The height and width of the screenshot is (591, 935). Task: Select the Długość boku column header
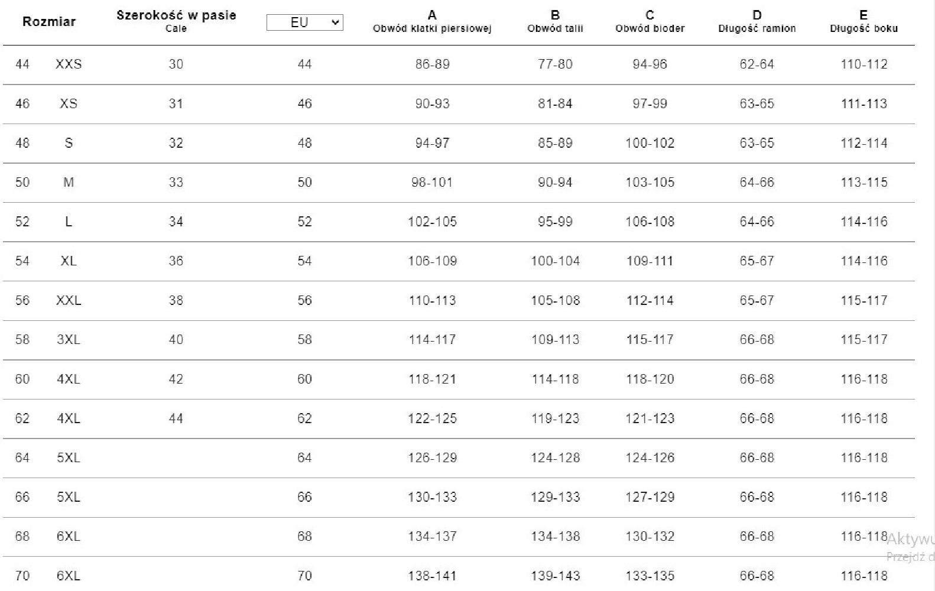pos(863,28)
